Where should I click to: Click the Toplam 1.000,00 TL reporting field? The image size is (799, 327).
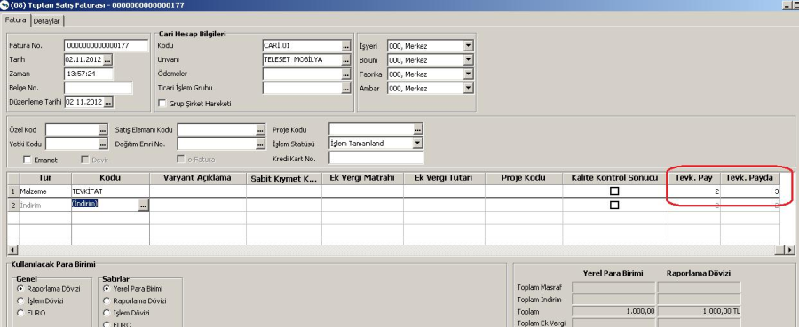click(x=699, y=311)
